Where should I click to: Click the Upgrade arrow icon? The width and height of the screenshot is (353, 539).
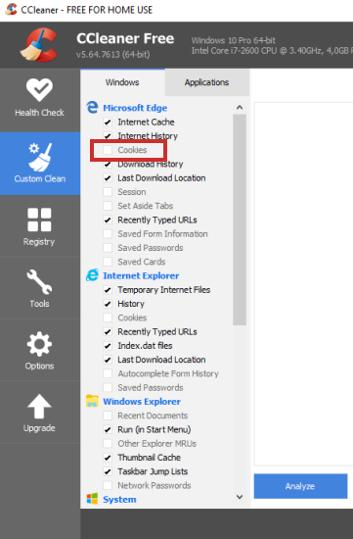coord(39,406)
